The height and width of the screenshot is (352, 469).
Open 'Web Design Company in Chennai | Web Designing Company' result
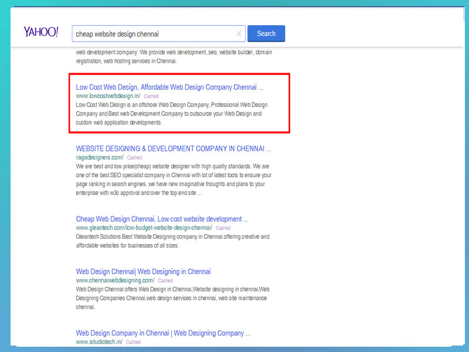pyautogui.click(x=164, y=333)
